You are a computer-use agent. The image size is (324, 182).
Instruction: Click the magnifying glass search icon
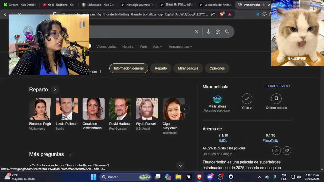click(x=227, y=32)
